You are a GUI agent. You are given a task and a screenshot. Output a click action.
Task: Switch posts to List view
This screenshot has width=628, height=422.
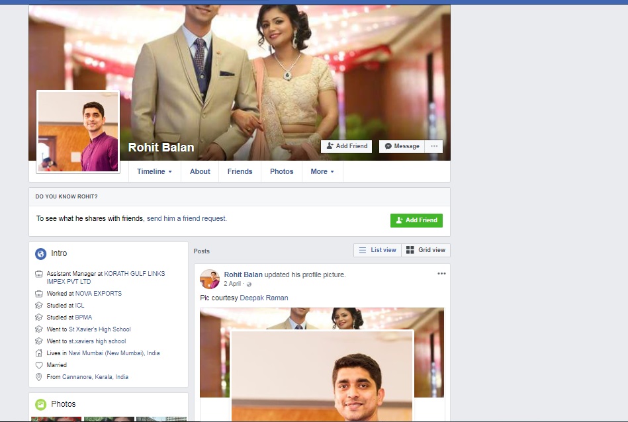pyautogui.click(x=377, y=250)
